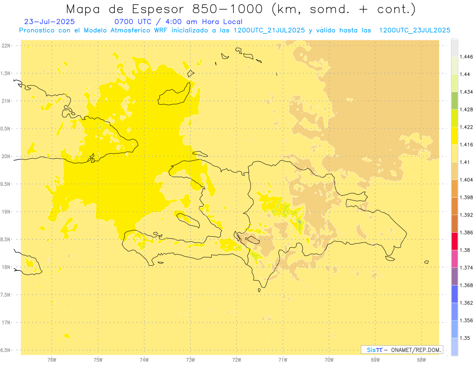The width and height of the screenshot is (473, 365).
Task: Click the '73W' longitude label
Action: click(x=190, y=360)
